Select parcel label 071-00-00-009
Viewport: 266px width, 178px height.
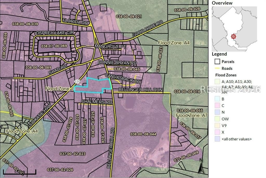(x=186, y=157)
